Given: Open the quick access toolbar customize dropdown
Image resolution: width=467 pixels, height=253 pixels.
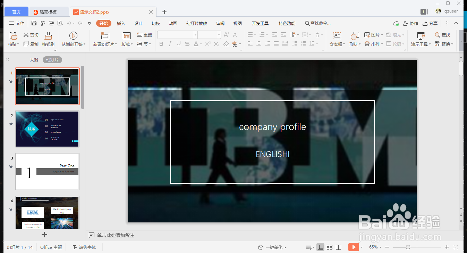Looking at the screenshot, I should pos(89,23).
